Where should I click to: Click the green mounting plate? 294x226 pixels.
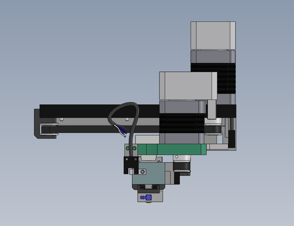pos(172,150)
